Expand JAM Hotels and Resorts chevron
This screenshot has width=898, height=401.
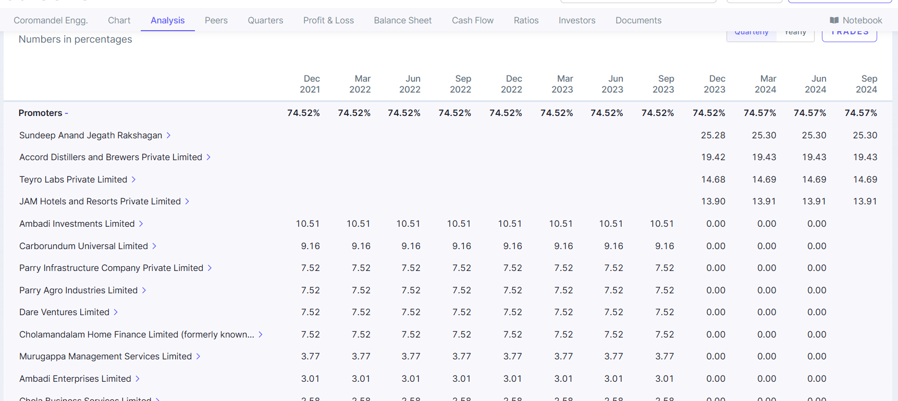point(187,201)
